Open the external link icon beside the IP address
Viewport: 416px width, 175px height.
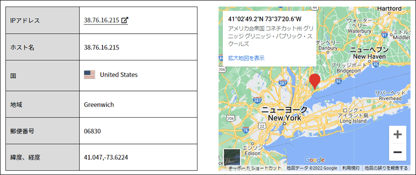[x=125, y=20]
